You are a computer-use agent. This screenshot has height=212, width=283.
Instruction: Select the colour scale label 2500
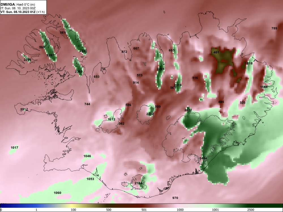click(x=251, y=210)
